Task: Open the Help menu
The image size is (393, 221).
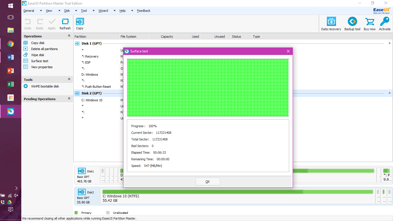Action: [123, 11]
